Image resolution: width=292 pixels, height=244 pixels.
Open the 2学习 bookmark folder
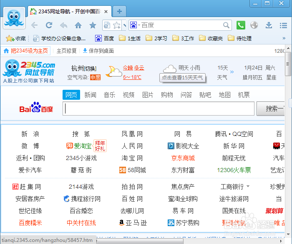pos(156,38)
